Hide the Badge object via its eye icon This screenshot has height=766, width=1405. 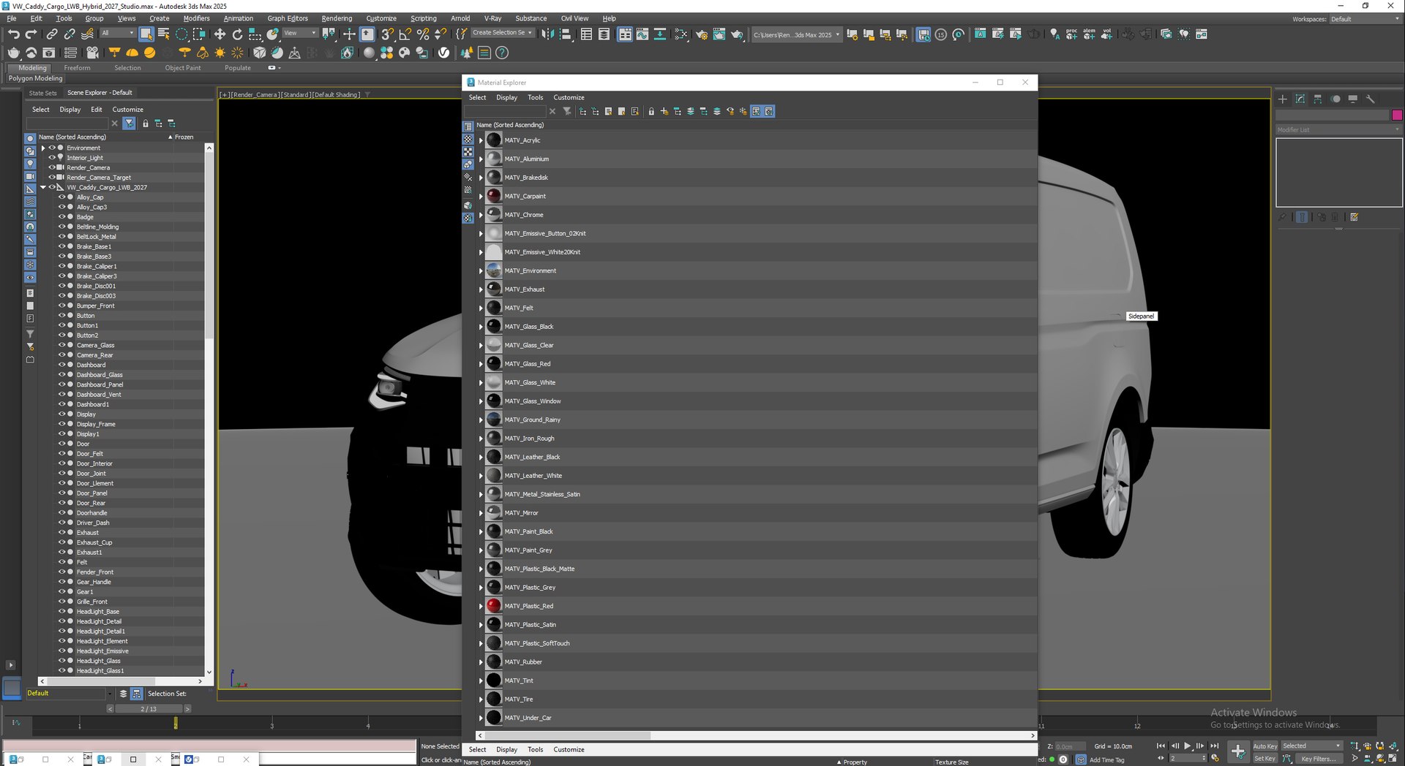62,217
